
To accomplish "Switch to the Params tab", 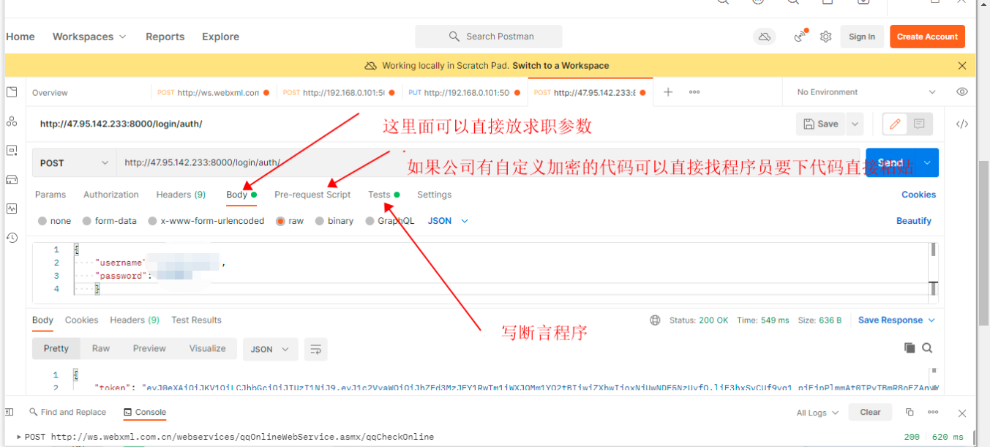I will (x=50, y=195).
